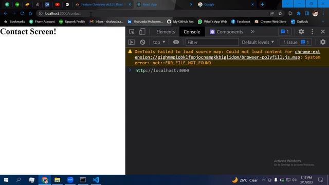Expand more DevTools tabs chevron

coord(252,32)
